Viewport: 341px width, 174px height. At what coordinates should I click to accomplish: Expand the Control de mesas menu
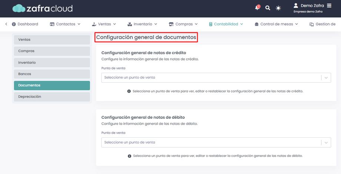point(276,24)
